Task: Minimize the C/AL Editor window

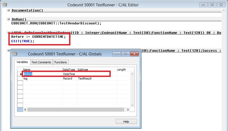Action: click(204, 5)
